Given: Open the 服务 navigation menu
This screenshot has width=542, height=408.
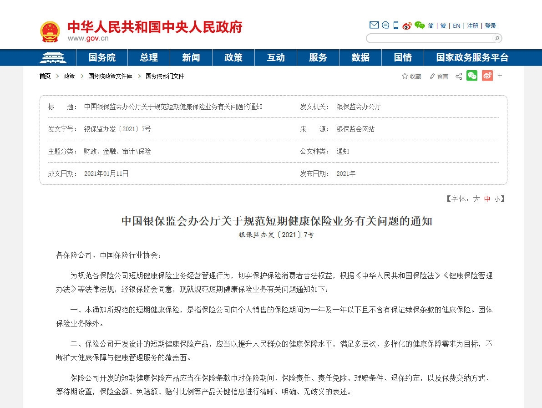Looking at the screenshot, I should tap(318, 58).
